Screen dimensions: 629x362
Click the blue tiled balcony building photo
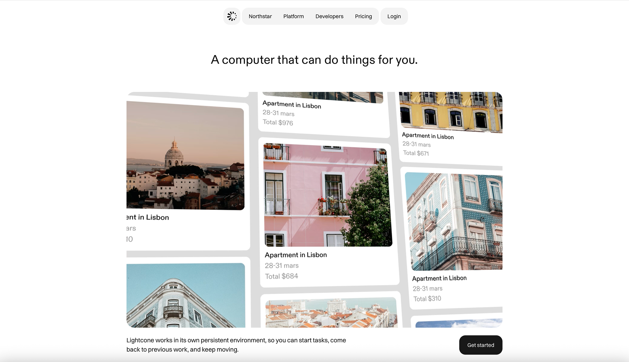click(x=454, y=221)
